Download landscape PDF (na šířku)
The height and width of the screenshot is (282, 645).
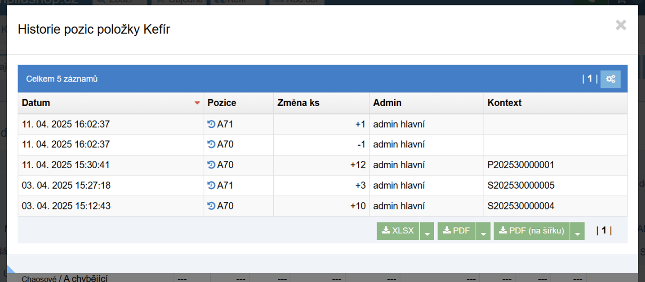532,231
